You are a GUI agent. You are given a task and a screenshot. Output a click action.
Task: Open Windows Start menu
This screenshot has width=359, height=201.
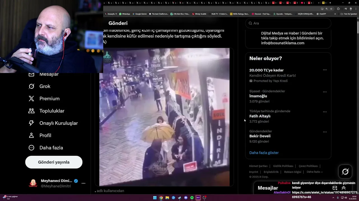tap(155, 198)
